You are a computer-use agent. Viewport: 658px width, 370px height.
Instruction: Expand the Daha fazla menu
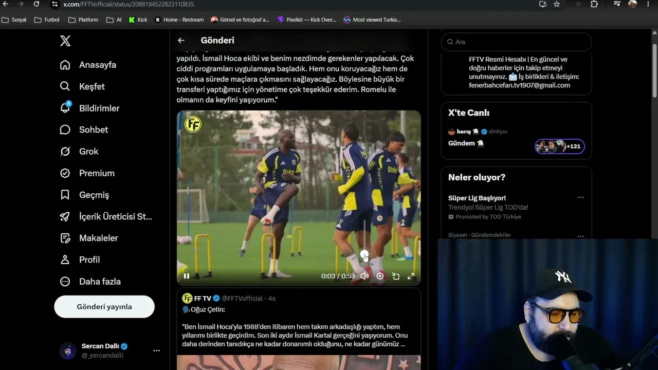[x=90, y=281]
